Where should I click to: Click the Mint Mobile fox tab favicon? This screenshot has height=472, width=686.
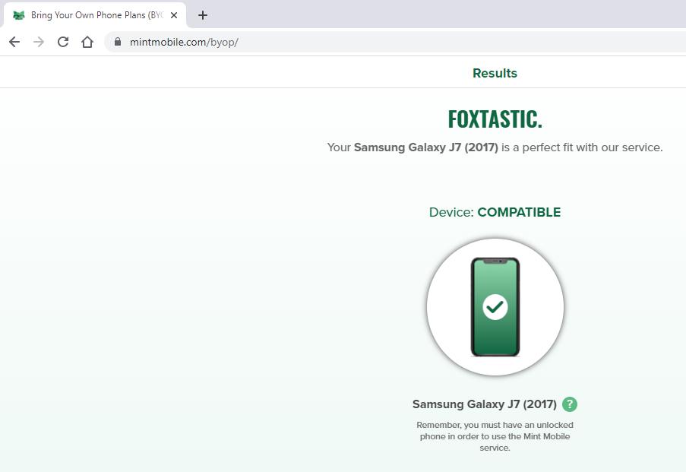19,15
